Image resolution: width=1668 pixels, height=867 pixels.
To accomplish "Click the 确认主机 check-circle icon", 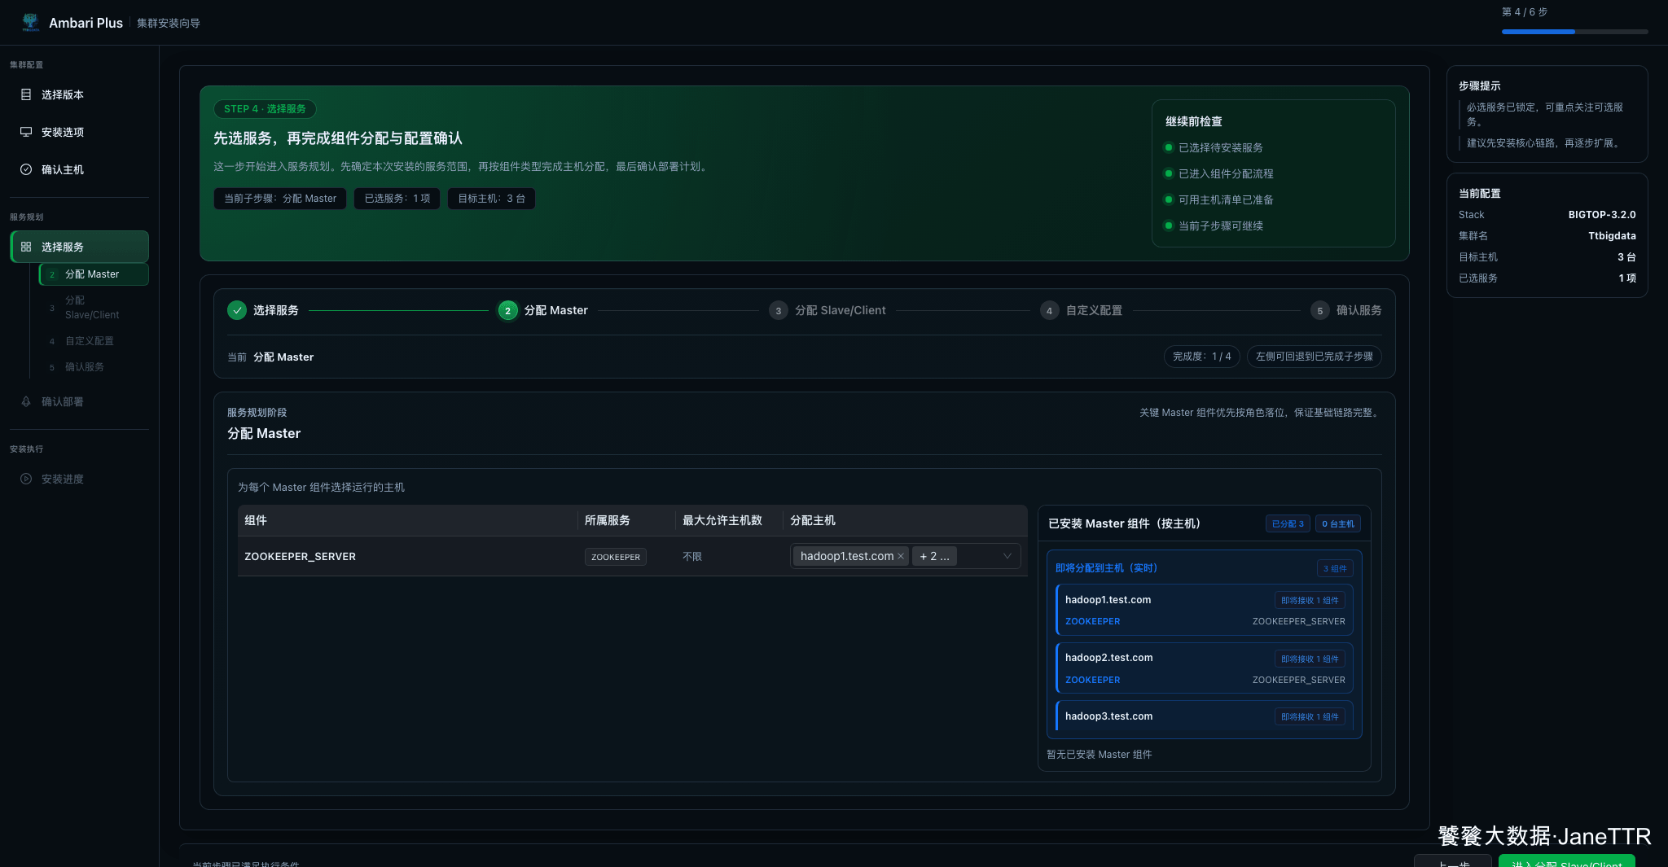I will pyautogui.click(x=26, y=169).
